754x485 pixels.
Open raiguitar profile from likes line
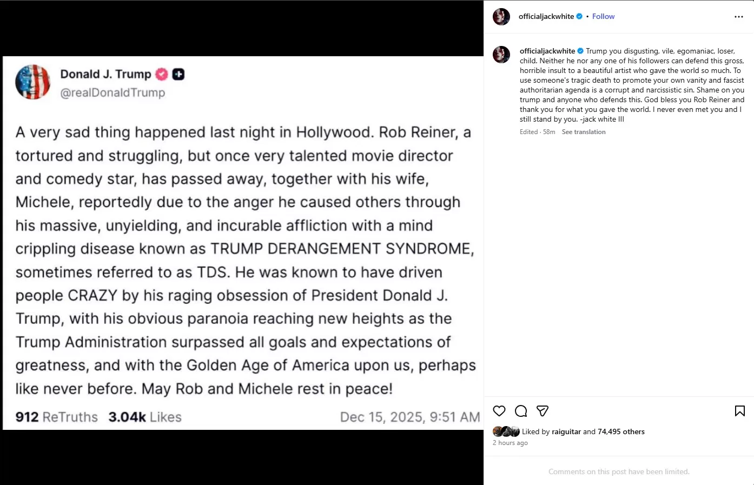566,431
